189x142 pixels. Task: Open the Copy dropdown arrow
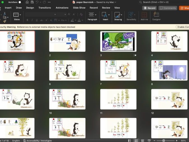pos(8,17)
